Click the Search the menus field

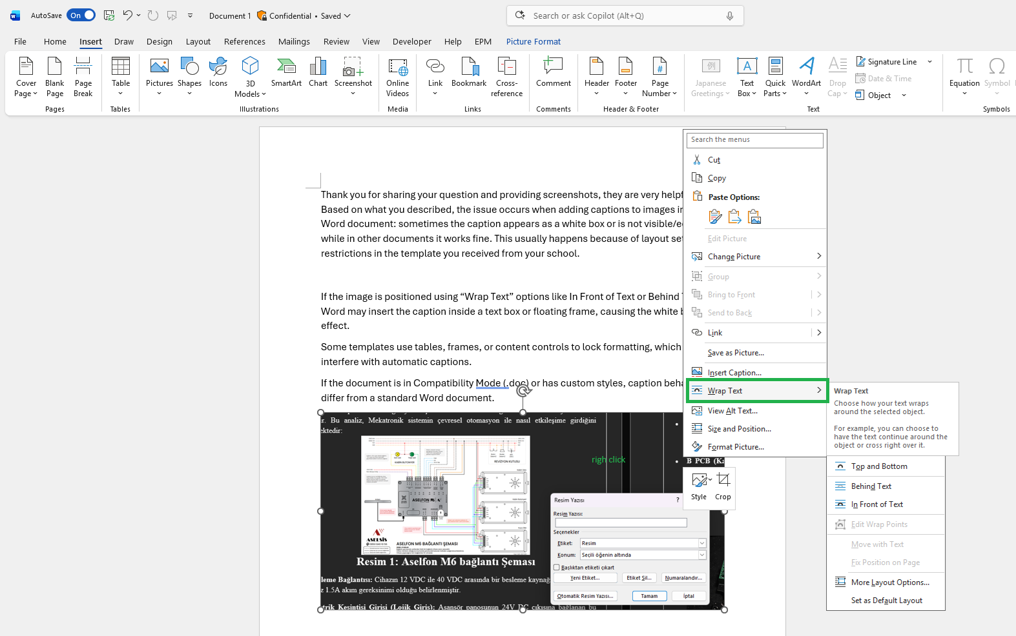[754, 140]
